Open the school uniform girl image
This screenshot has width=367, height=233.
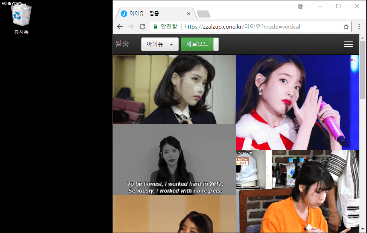click(x=174, y=89)
